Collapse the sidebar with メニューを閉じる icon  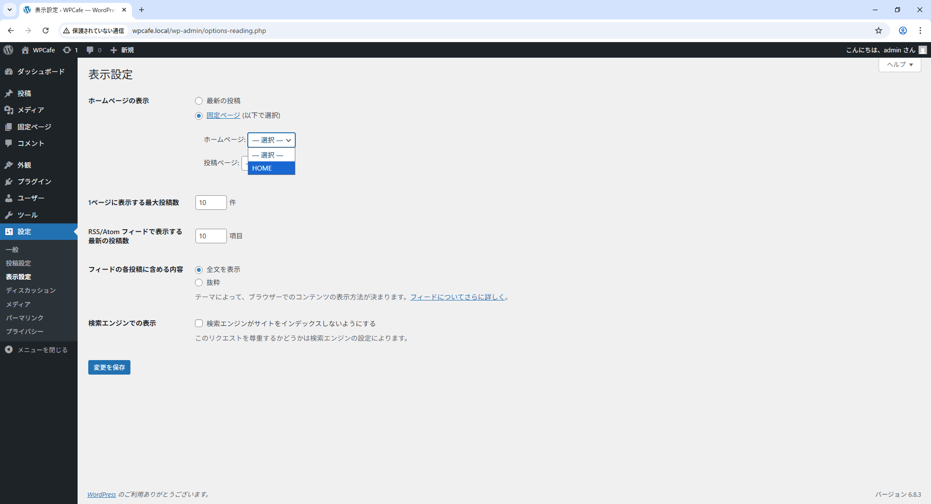pos(9,349)
